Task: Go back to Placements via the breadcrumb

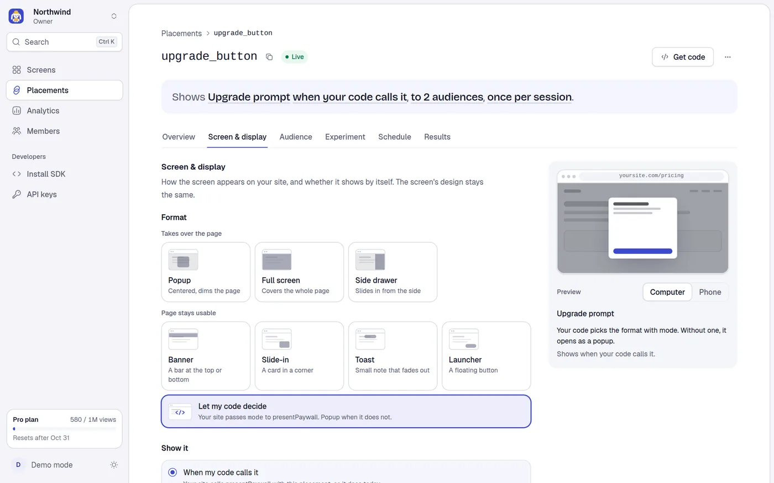Action: pos(181,33)
